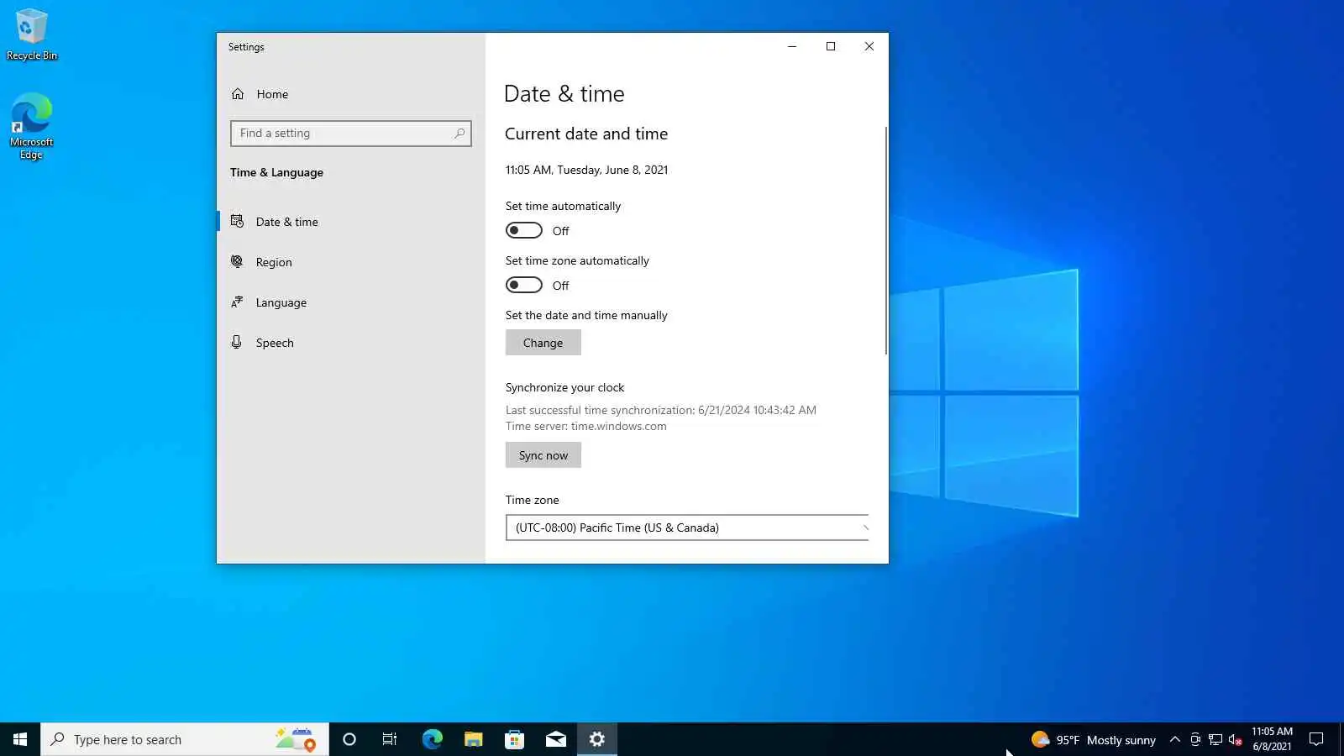Open Home in the Settings sidebar

[272, 94]
